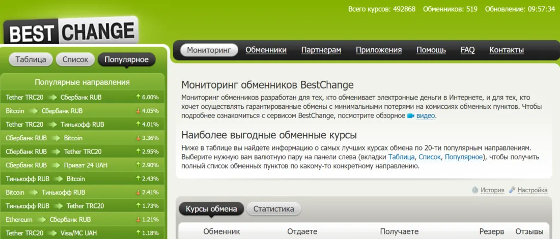Click the red down arrow beside 3.36%
560x239 pixels.
click(x=138, y=138)
